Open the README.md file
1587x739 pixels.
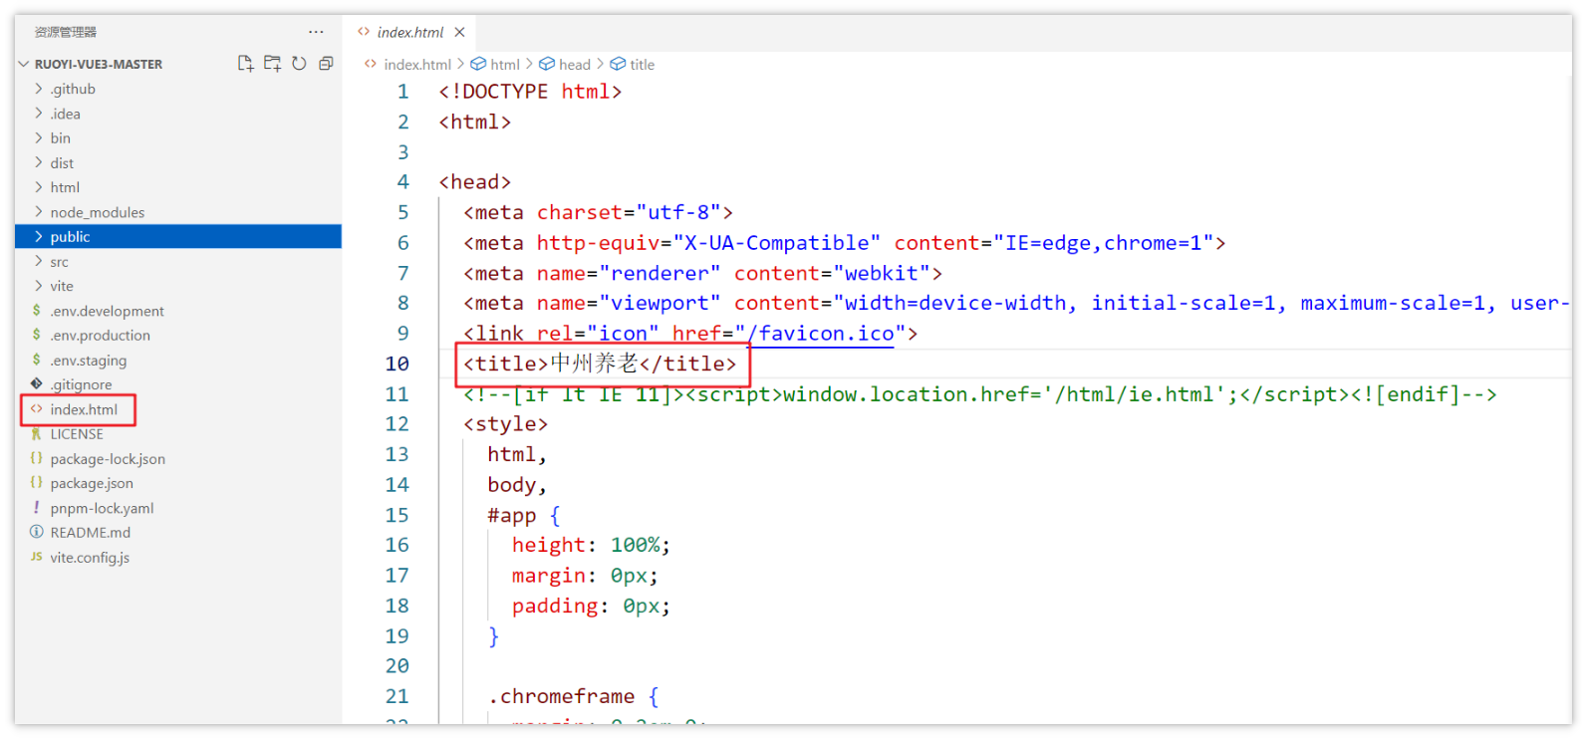177,533
